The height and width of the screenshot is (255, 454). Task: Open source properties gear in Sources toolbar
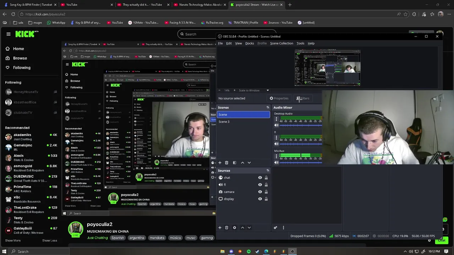point(234,228)
